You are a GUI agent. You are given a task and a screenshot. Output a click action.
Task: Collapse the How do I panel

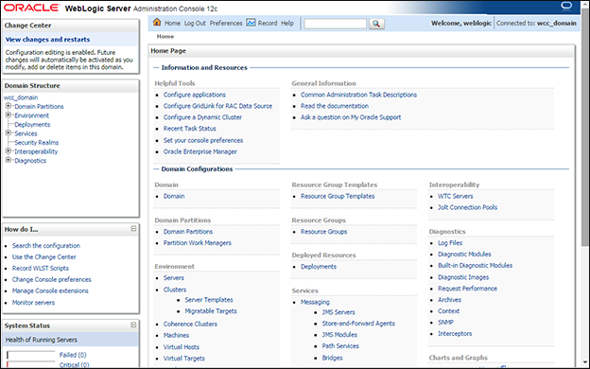point(133,229)
